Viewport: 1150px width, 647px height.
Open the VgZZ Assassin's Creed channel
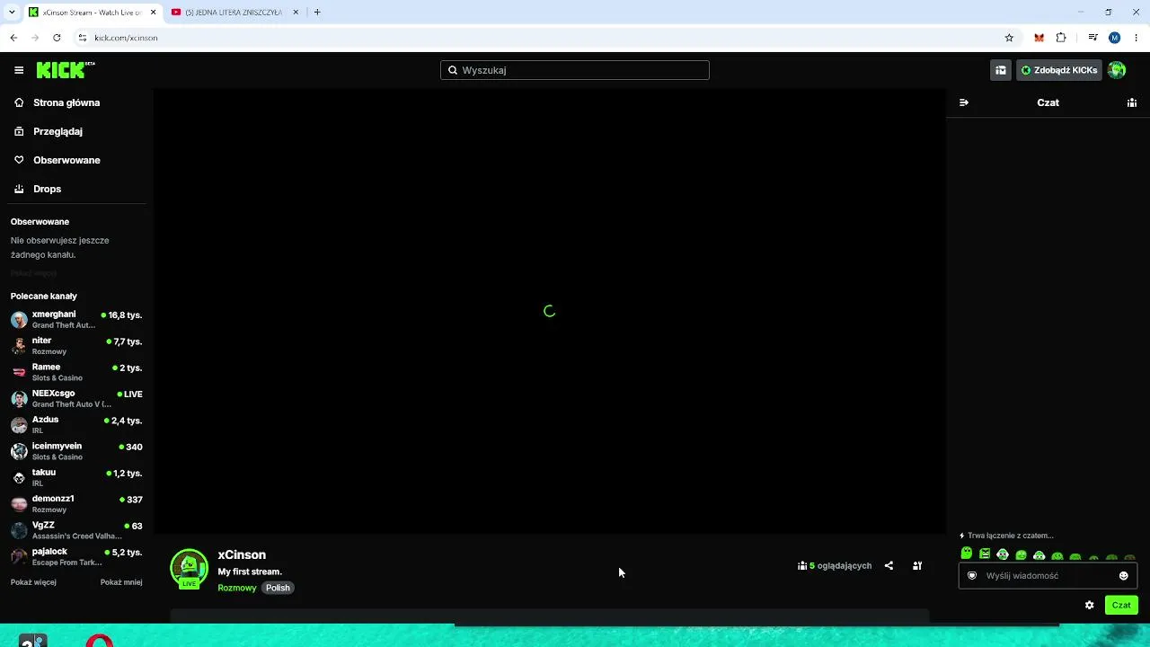point(76,529)
